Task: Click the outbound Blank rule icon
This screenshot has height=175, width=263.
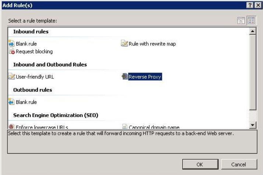Action: [11, 102]
